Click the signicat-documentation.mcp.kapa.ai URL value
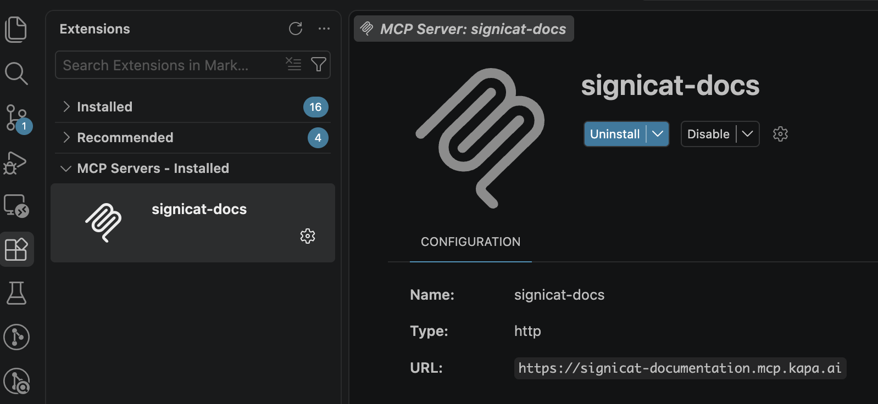 [x=680, y=368]
